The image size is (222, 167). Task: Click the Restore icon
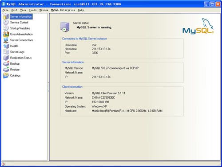pyautogui.click(x=6, y=70)
